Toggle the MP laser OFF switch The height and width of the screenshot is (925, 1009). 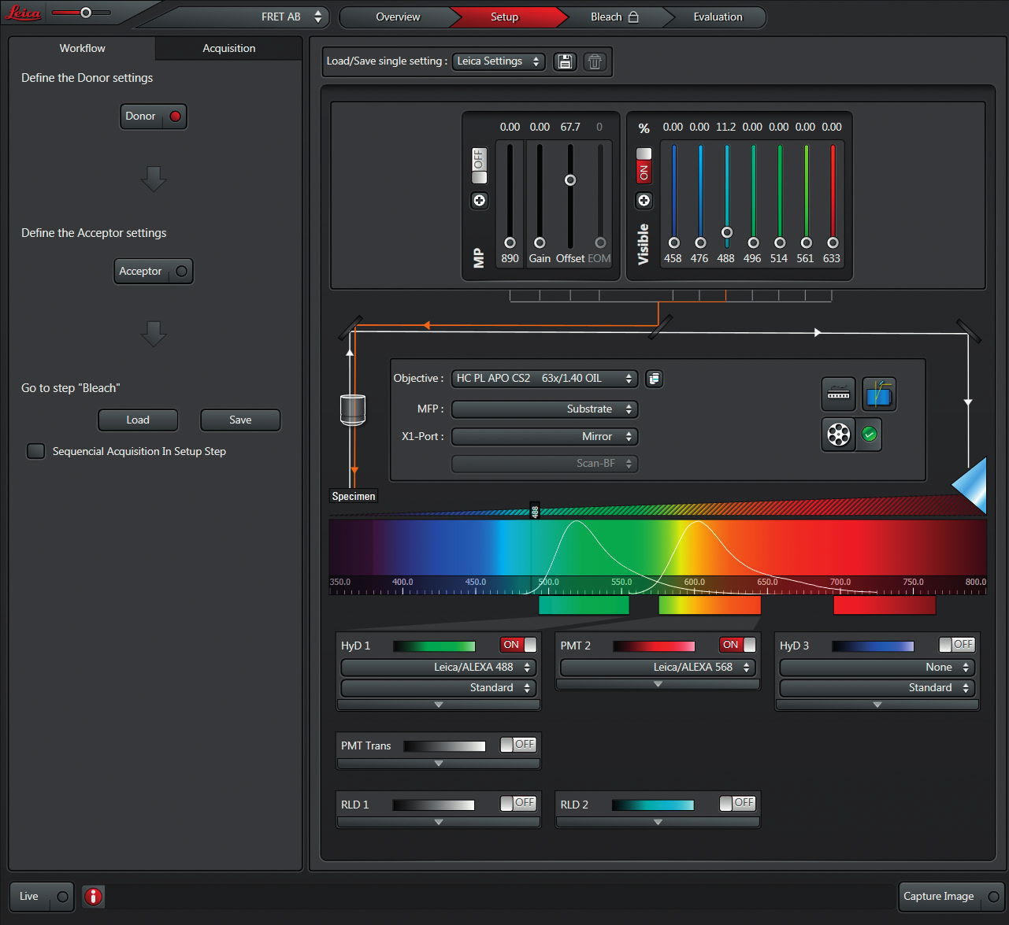click(479, 165)
